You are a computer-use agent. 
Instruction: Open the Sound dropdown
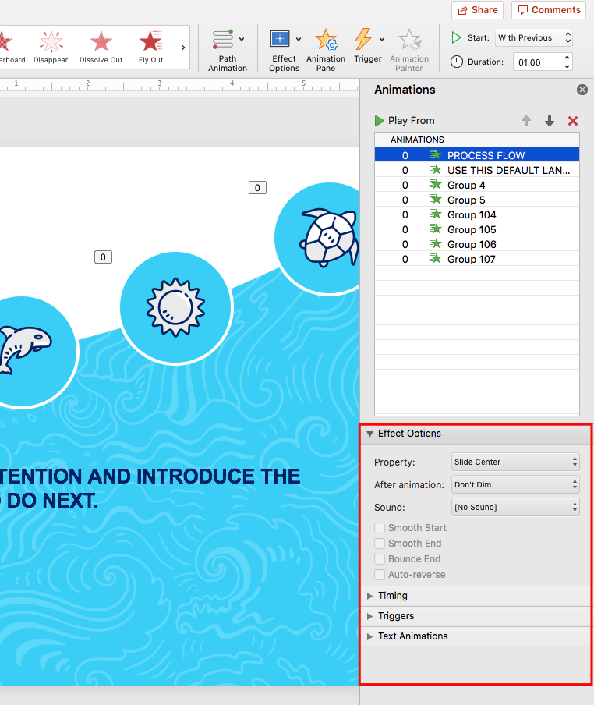[515, 507]
